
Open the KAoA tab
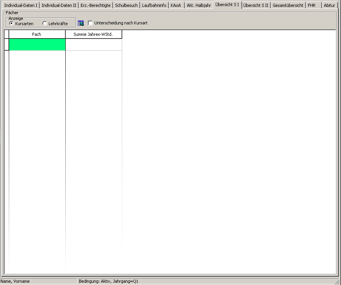[x=176, y=5]
